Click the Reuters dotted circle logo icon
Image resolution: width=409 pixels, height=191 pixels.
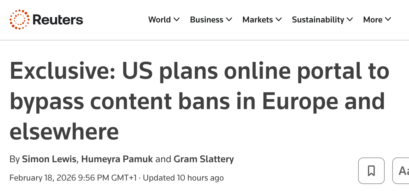tap(19, 20)
